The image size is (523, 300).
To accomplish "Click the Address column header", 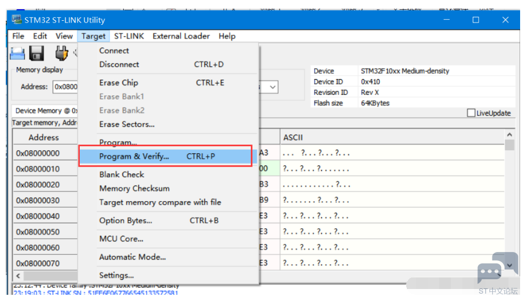I will [x=45, y=137].
